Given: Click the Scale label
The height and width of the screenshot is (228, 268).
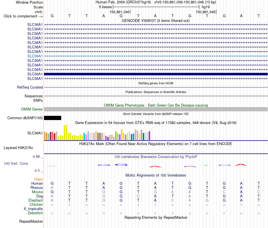Looking at the screenshot, I should (38, 7).
